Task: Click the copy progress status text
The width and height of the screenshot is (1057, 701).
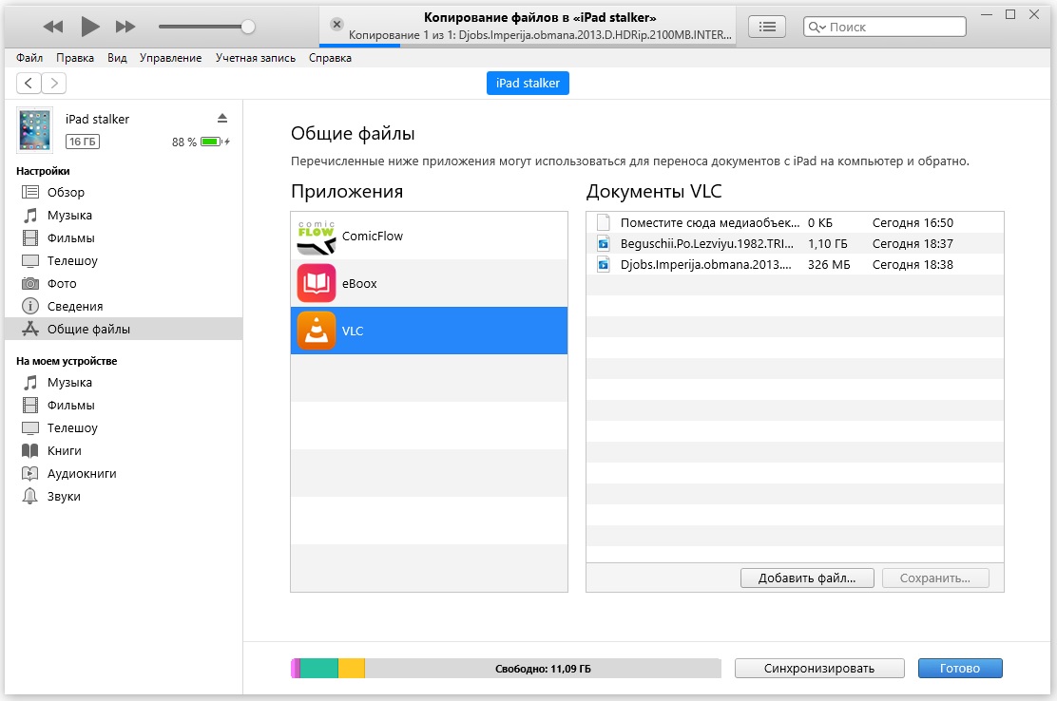Action: (x=540, y=35)
